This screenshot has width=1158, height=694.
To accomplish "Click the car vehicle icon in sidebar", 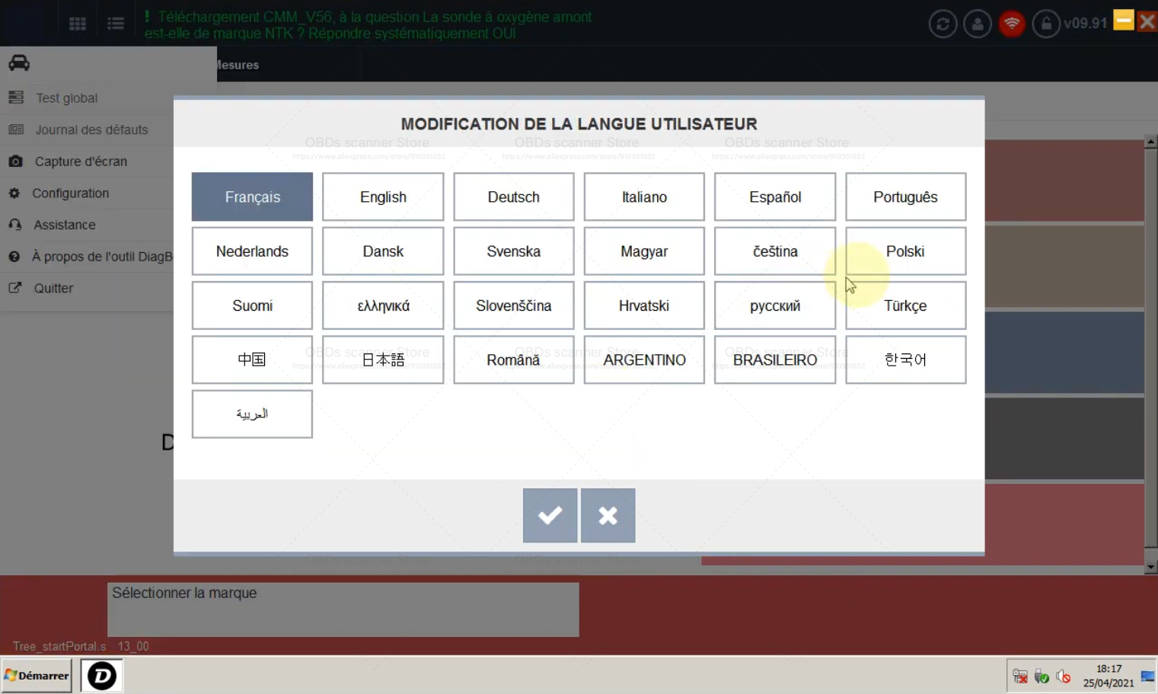I will coord(19,63).
